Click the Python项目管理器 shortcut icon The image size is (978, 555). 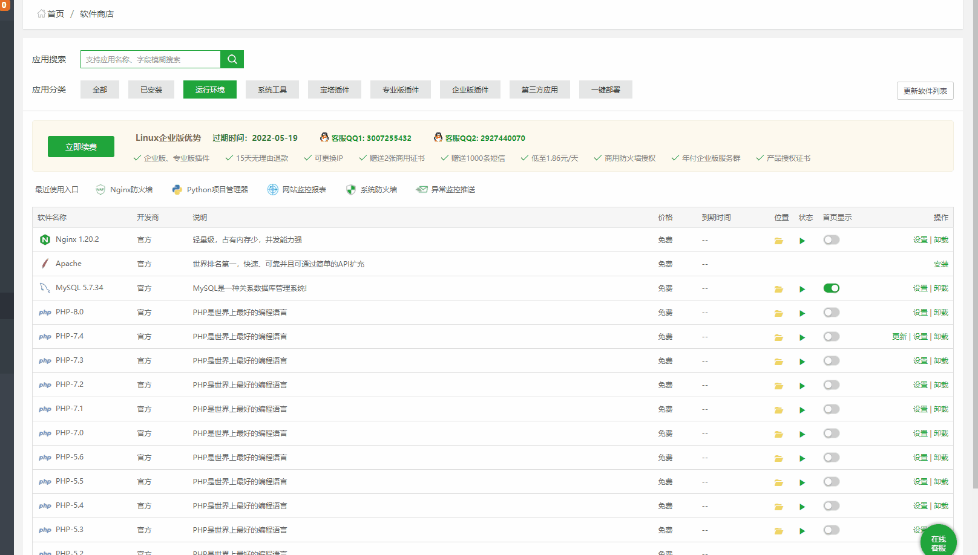177,190
